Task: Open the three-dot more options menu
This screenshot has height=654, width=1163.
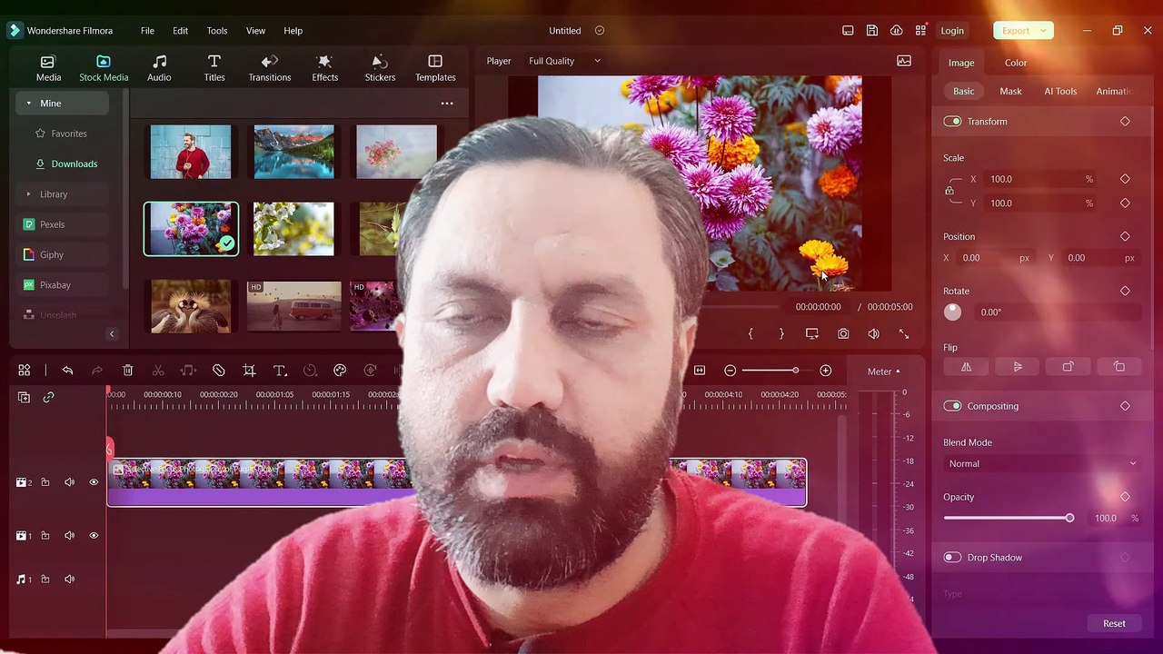Action: tap(447, 104)
